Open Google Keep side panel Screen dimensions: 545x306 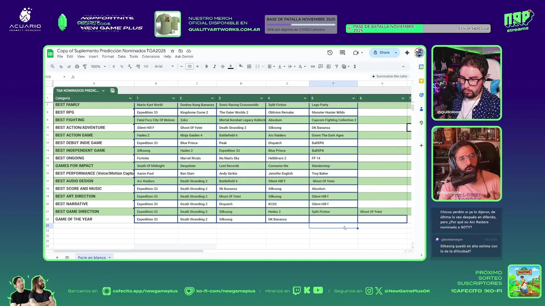pyautogui.click(x=421, y=81)
